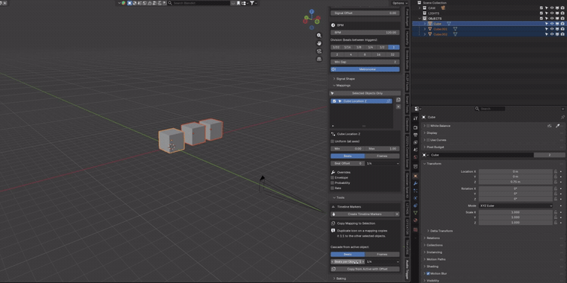Click the Min Gap value field

coord(366,62)
